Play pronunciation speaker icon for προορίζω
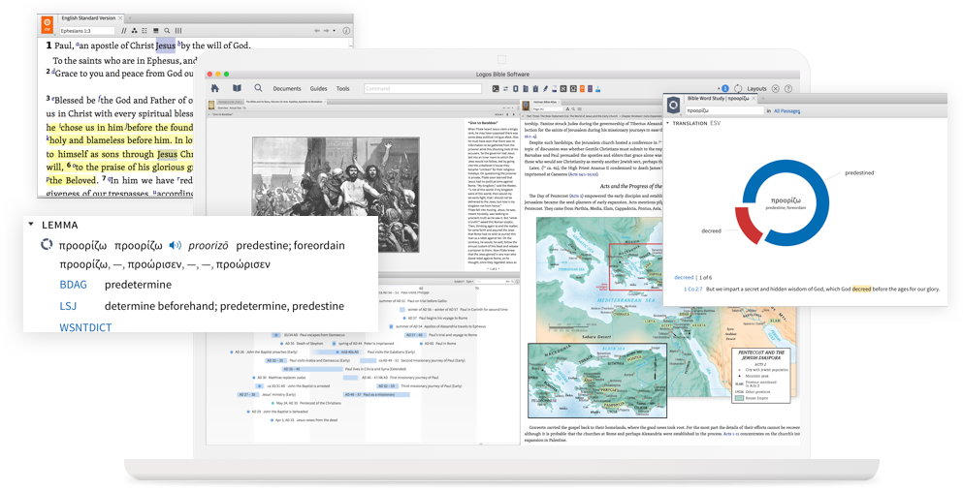This screenshot has height=490, width=963. 175,245
